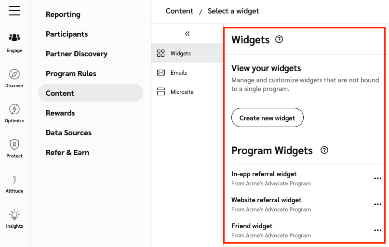Open the hamburger menu
Viewport: 389px width, 247px height.
click(14, 11)
